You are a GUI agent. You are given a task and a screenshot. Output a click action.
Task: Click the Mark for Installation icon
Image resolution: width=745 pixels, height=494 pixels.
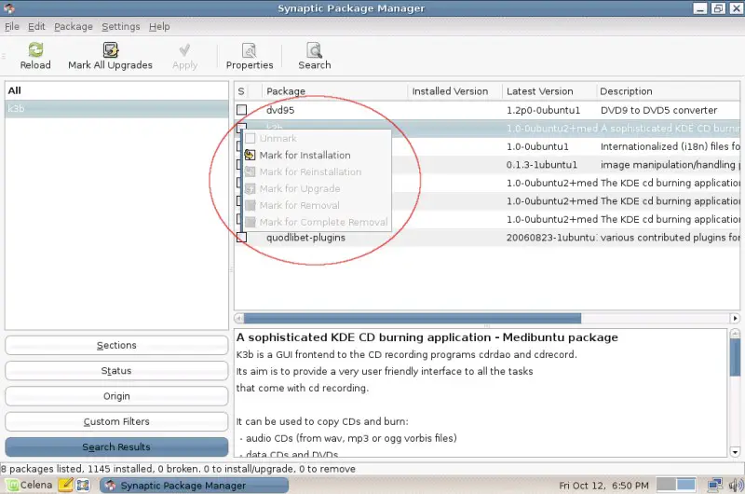coord(250,155)
